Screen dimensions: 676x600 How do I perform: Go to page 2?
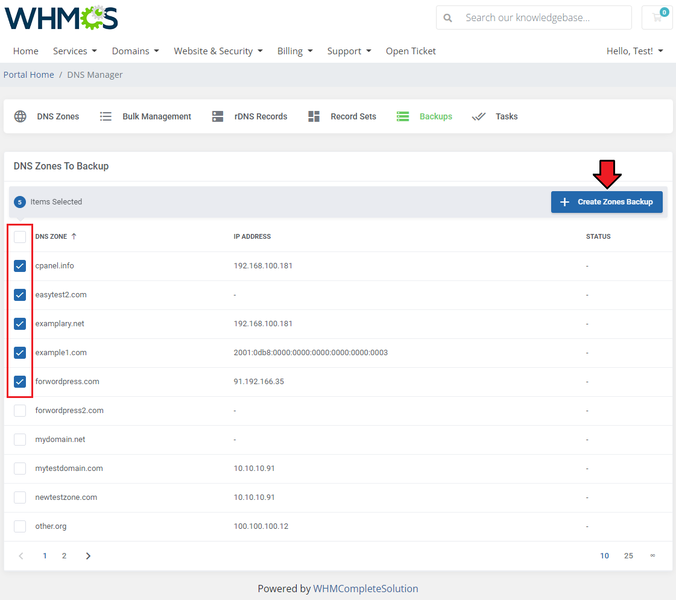[x=65, y=556]
